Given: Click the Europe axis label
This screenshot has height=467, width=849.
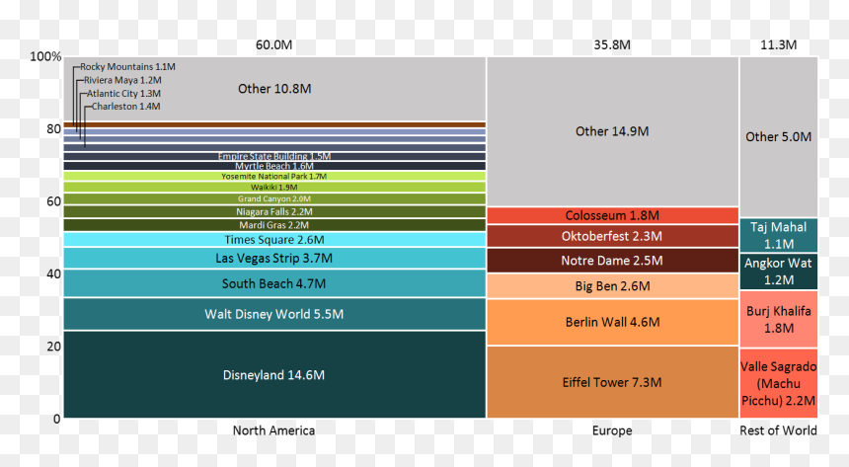Looking at the screenshot, I should [612, 430].
